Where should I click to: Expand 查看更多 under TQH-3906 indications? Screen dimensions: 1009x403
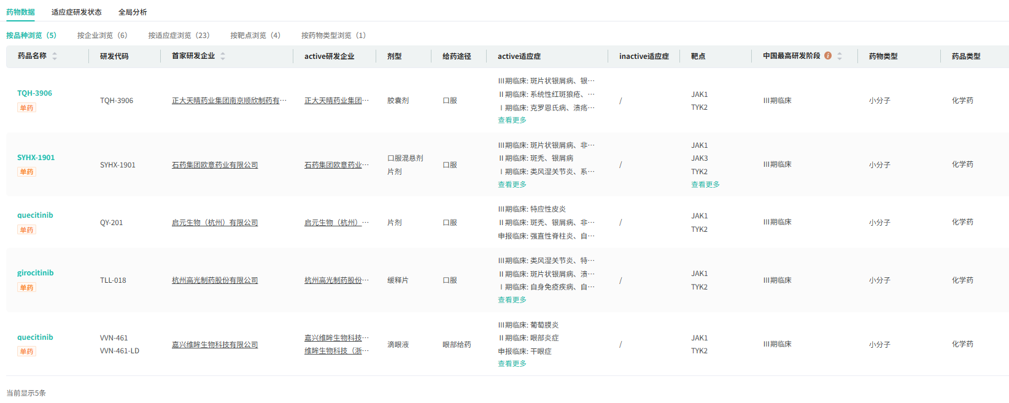(x=512, y=120)
